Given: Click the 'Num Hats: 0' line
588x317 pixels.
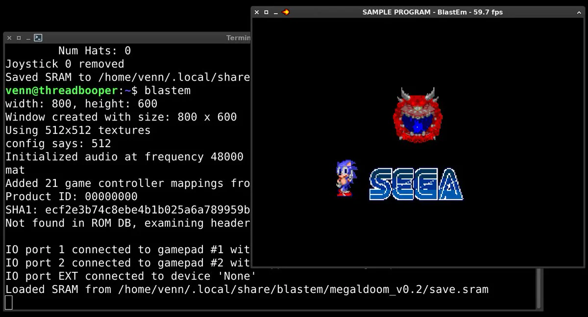Looking at the screenshot, I should [95, 51].
